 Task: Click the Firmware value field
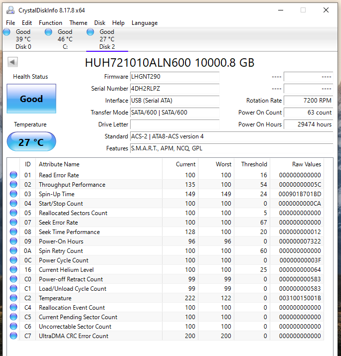click(174, 77)
